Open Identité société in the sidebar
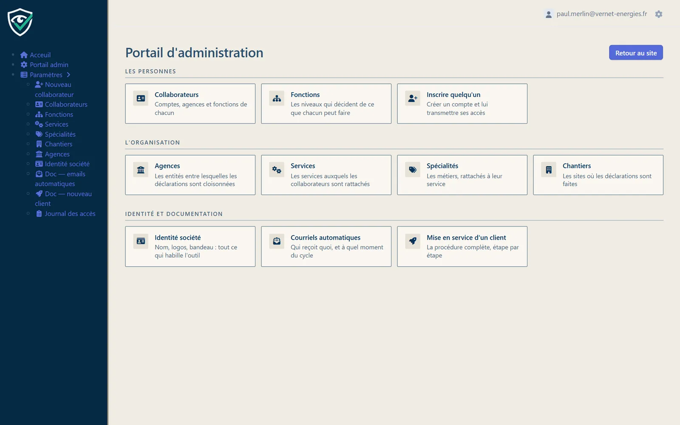 [x=62, y=164]
